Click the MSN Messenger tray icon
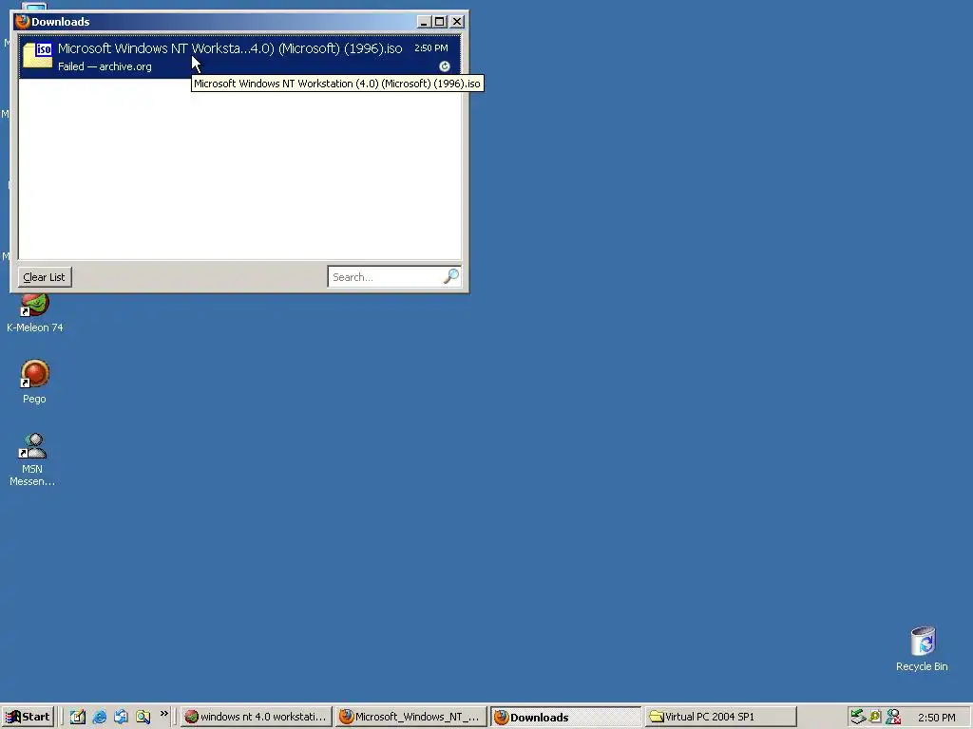This screenshot has height=729, width=973. [x=893, y=718]
